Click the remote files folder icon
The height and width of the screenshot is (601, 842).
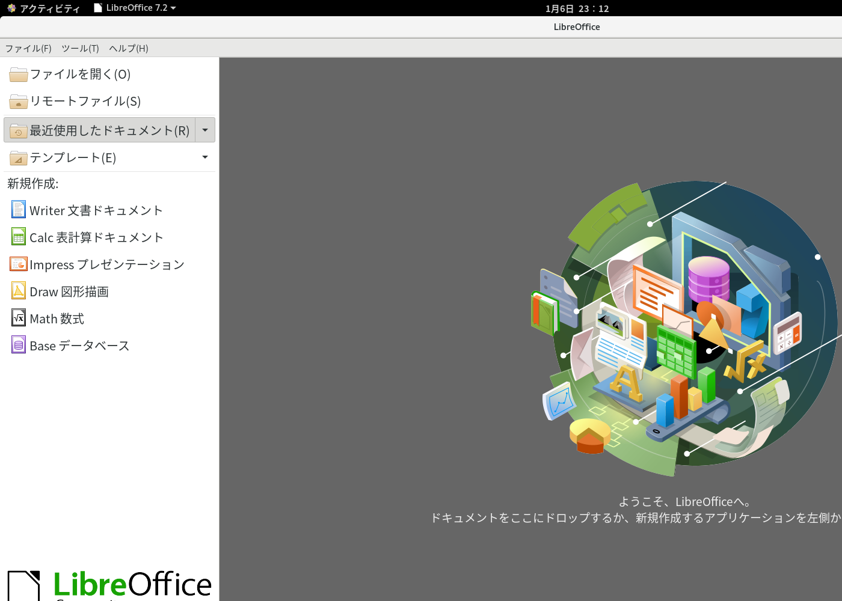[x=19, y=101]
